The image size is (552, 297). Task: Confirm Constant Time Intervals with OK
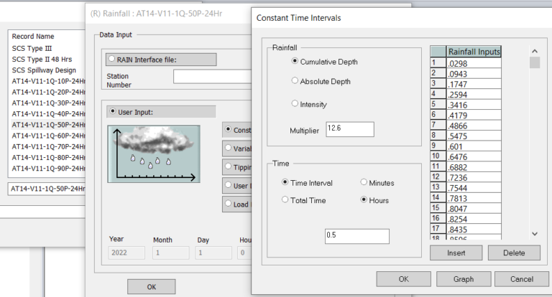(x=404, y=278)
